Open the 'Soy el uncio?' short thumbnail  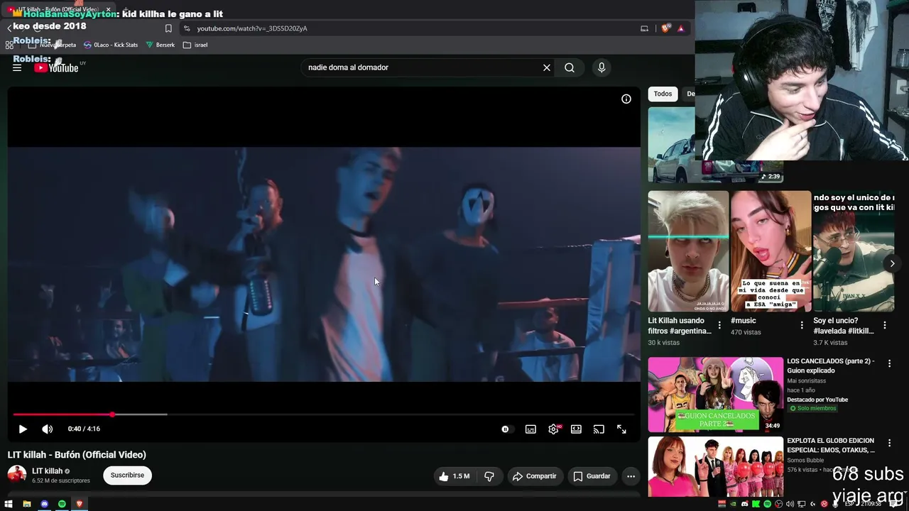[x=854, y=251]
